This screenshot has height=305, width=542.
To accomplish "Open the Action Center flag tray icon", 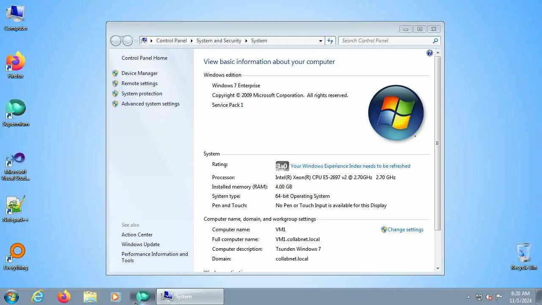I will [x=499, y=297].
